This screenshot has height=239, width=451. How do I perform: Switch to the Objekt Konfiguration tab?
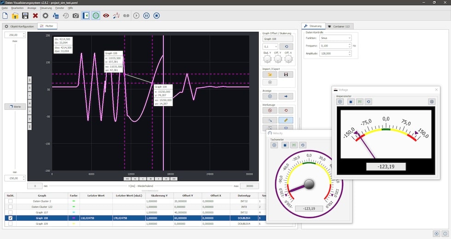pyautogui.click(x=19, y=26)
